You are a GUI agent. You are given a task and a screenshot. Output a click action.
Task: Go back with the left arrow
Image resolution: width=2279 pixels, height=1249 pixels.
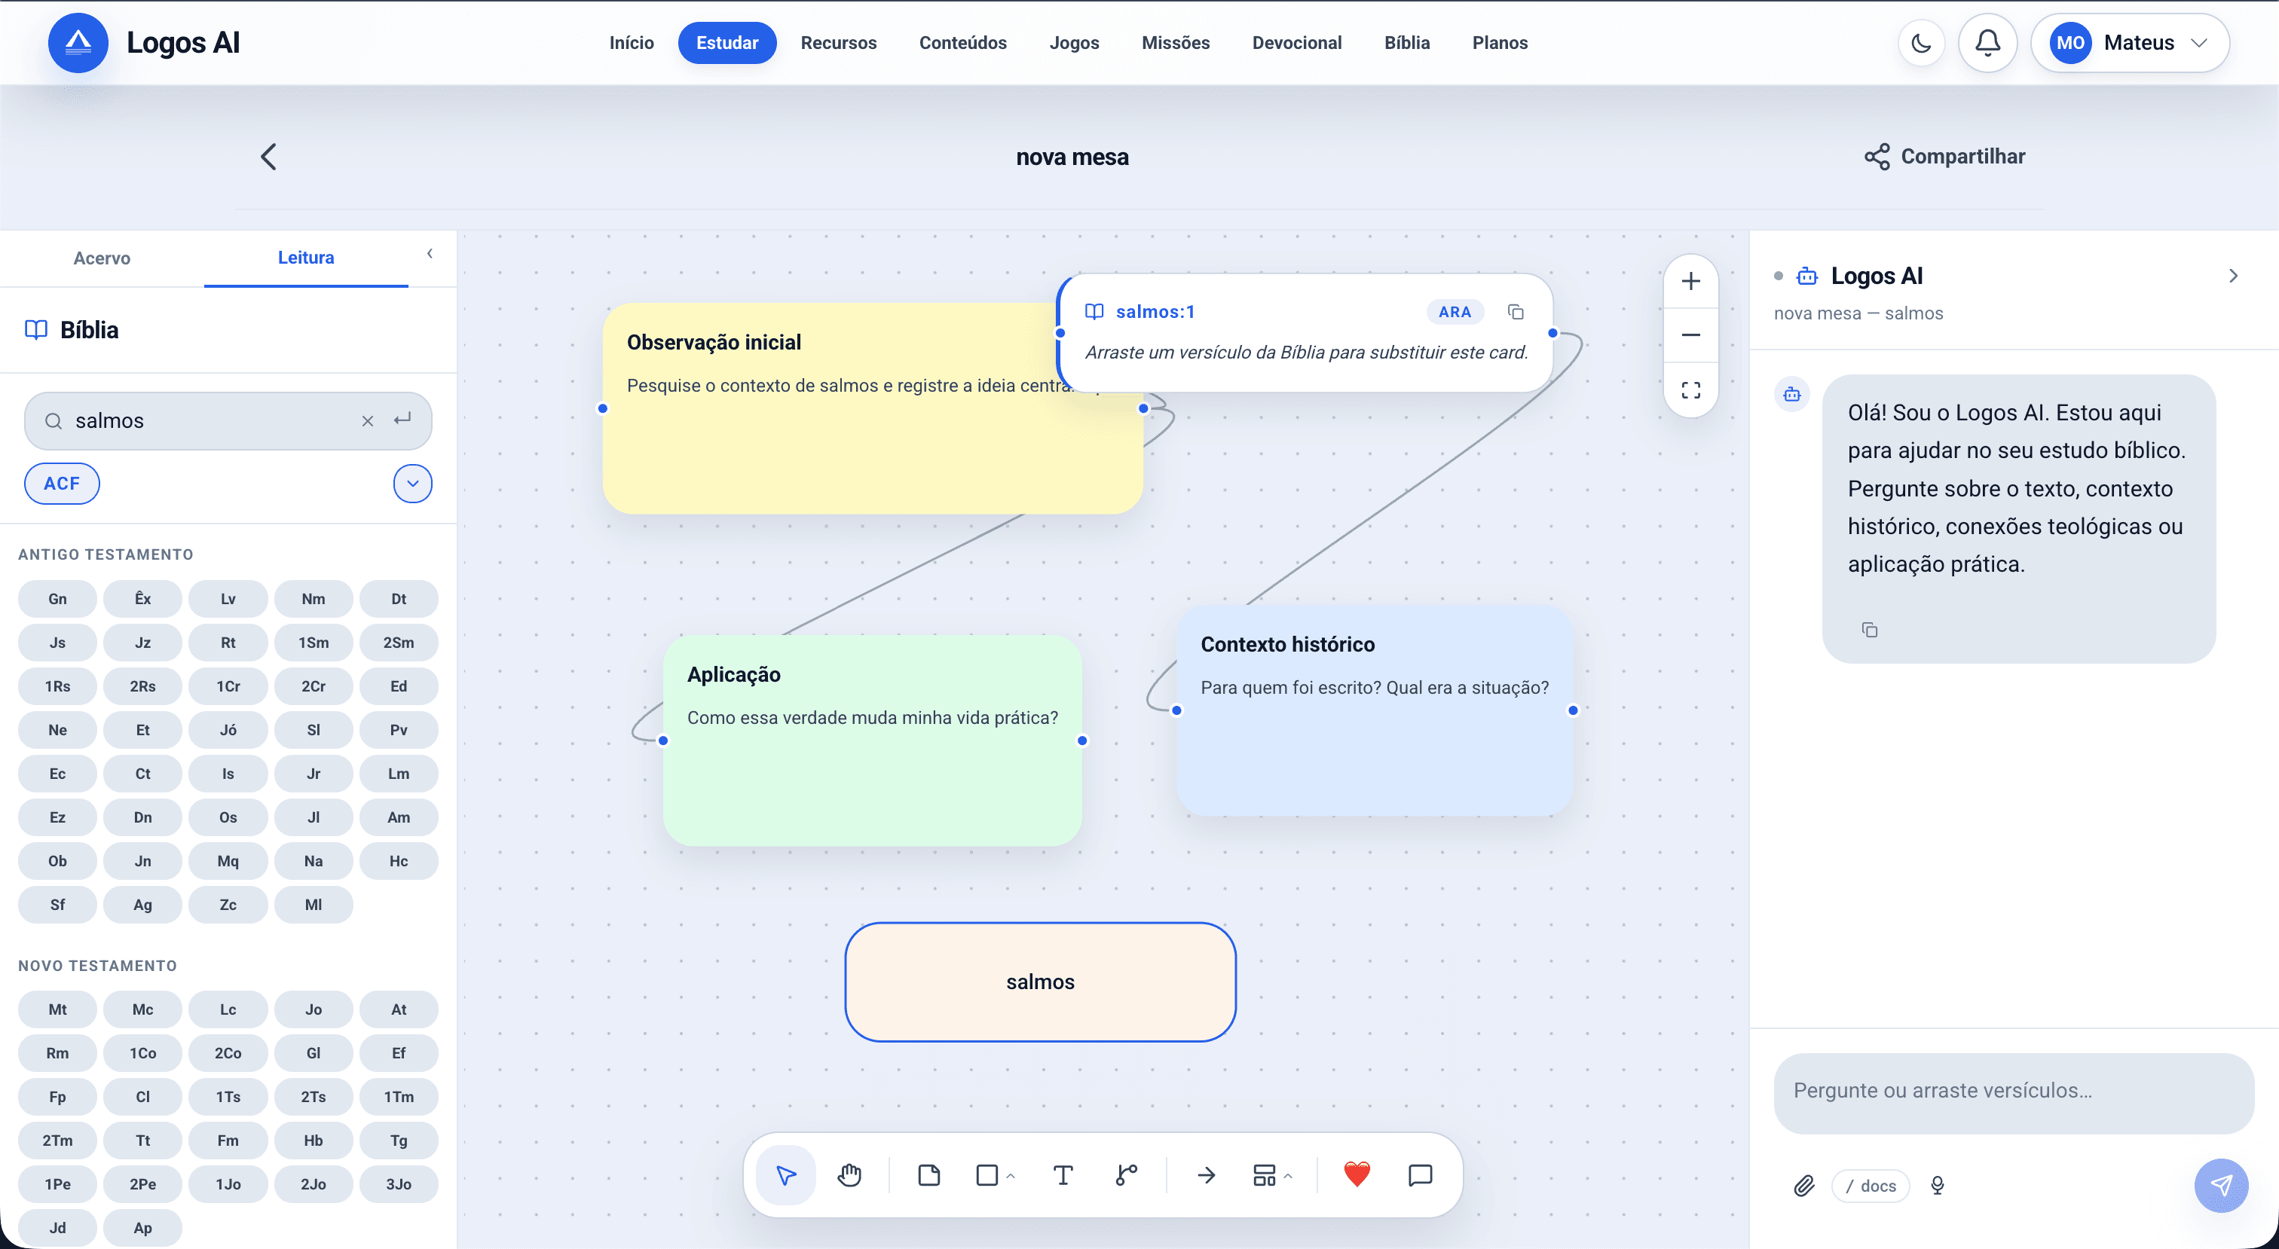tap(269, 157)
